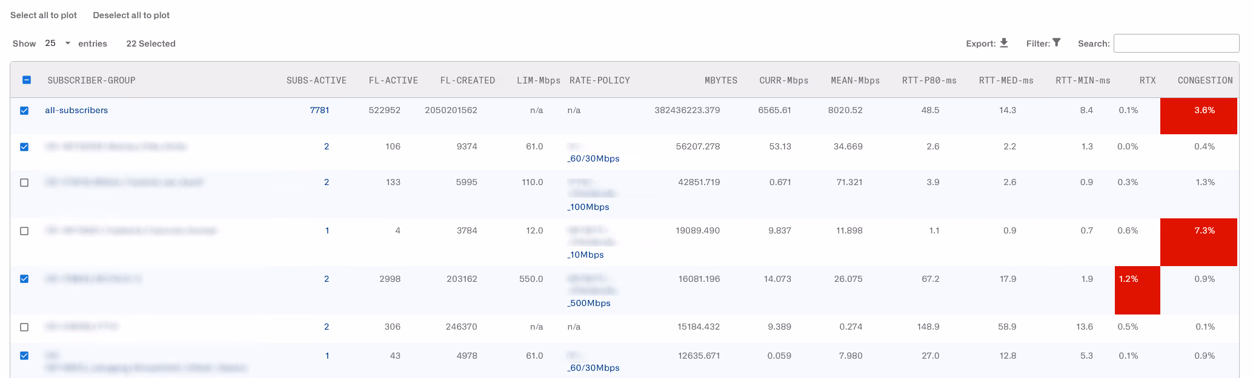Check the checkbox for the 42851.719 MBYTES row
The width and height of the screenshot is (1253, 378).
coord(24,183)
